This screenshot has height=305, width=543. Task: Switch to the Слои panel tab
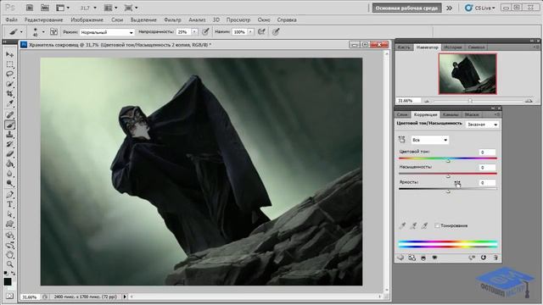[402, 114]
